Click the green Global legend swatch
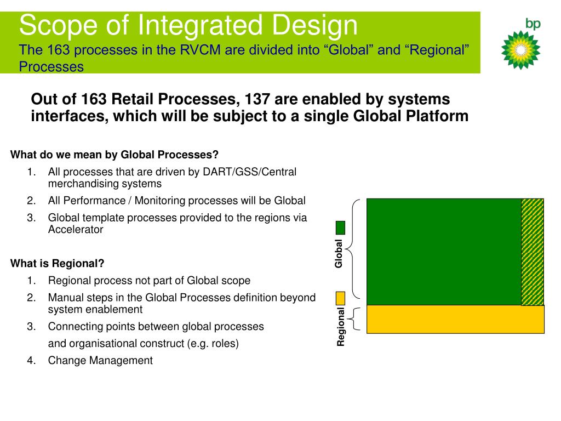 340,227
